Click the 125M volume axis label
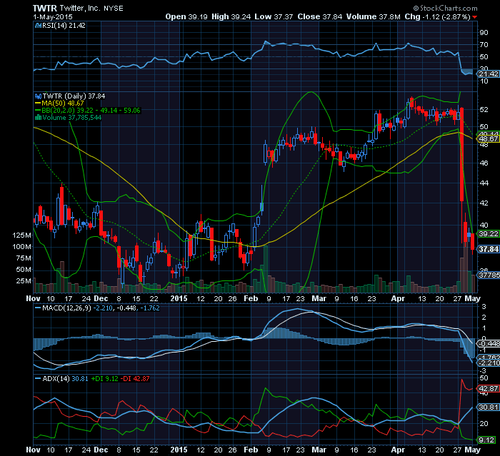Viewport: 500px width, 456px height. [22, 235]
